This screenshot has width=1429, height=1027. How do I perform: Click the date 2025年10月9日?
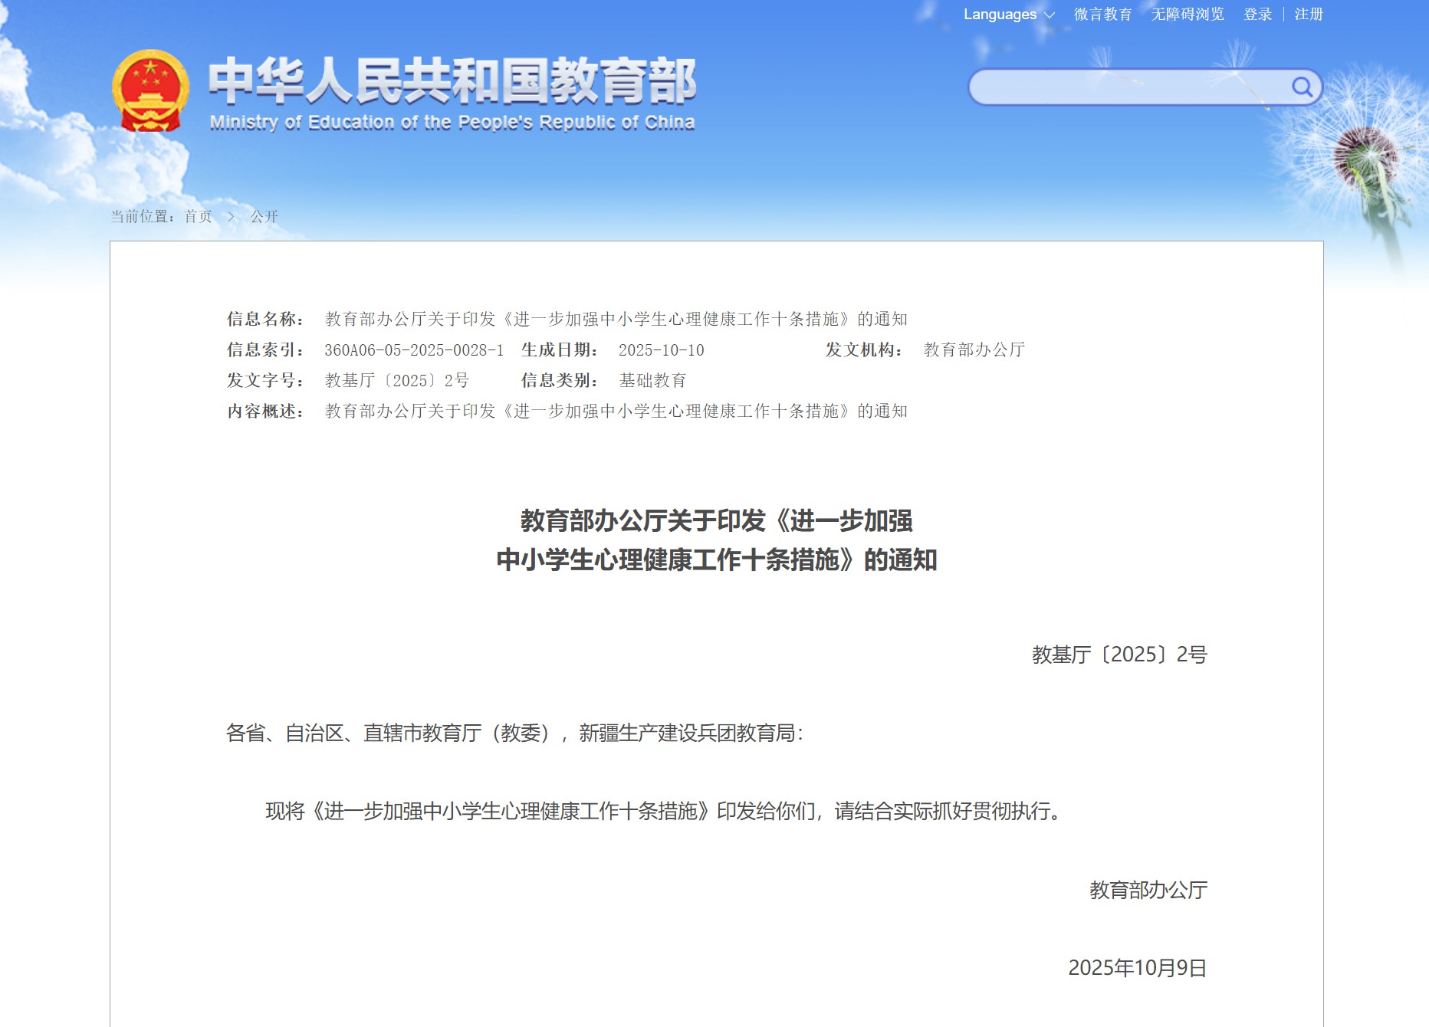point(1138,969)
